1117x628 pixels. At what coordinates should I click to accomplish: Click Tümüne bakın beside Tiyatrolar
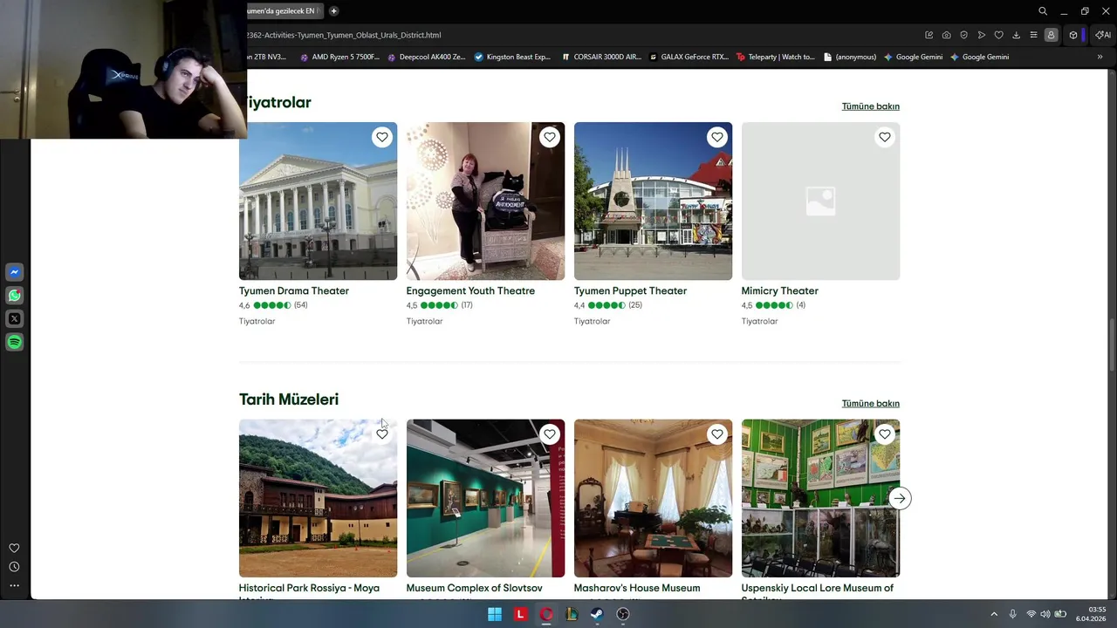tap(870, 106)
